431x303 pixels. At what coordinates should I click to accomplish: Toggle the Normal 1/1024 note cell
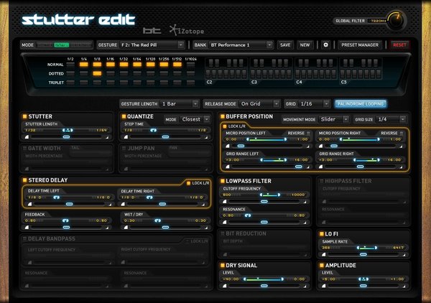[190, 65]
